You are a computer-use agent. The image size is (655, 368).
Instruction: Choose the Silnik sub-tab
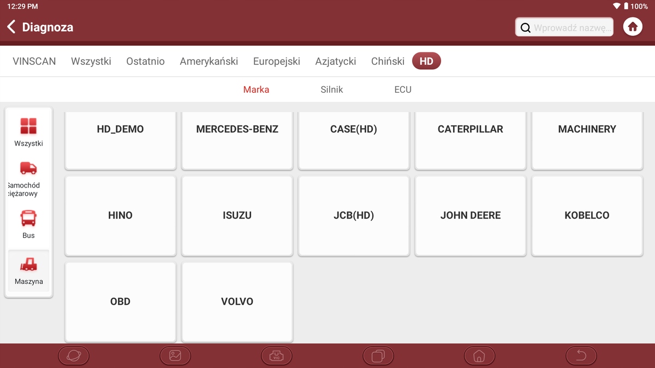[x=332, y=89]
